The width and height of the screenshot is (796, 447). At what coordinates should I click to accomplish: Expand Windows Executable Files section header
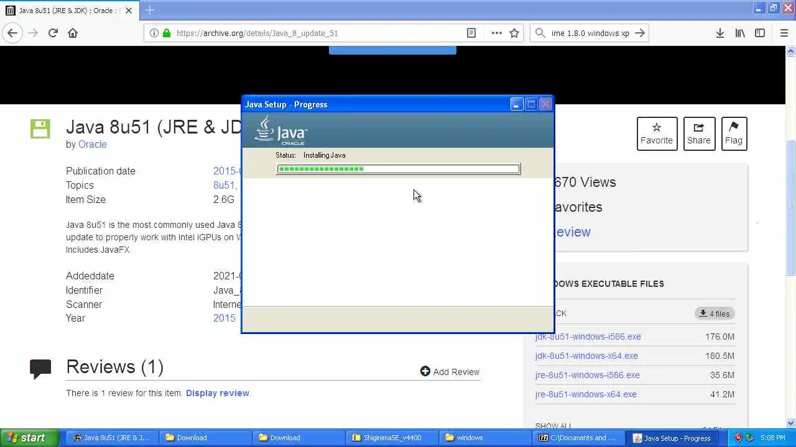[x=608, y=284]
